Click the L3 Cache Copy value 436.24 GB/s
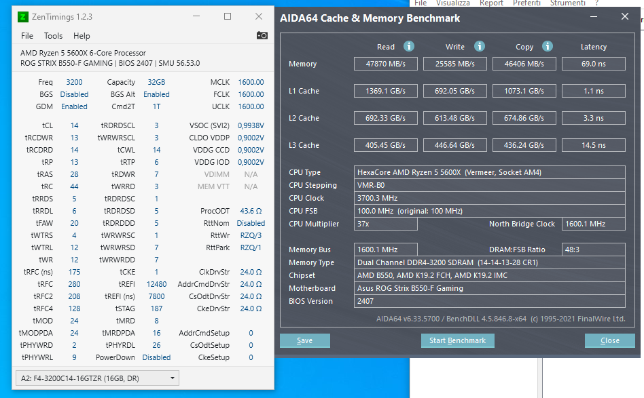 point(524,144)
